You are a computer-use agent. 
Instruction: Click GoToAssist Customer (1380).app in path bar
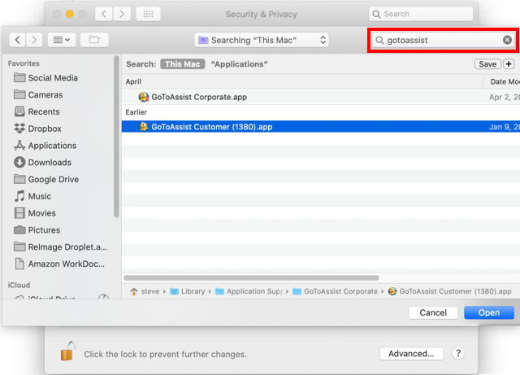click(449, 291)
